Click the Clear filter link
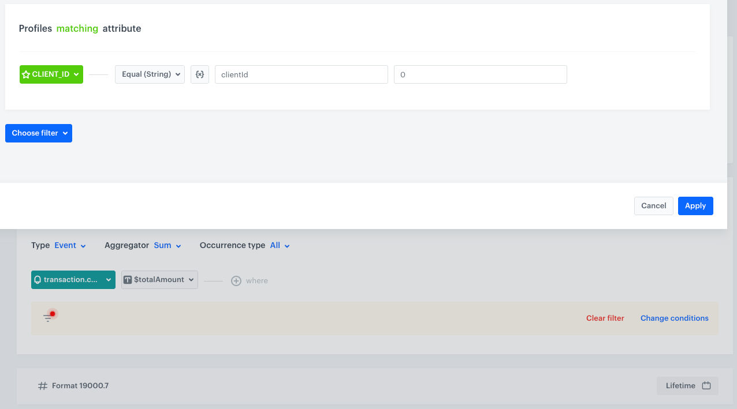The height and width of the screenshot is (409, 737). [605, 318]
